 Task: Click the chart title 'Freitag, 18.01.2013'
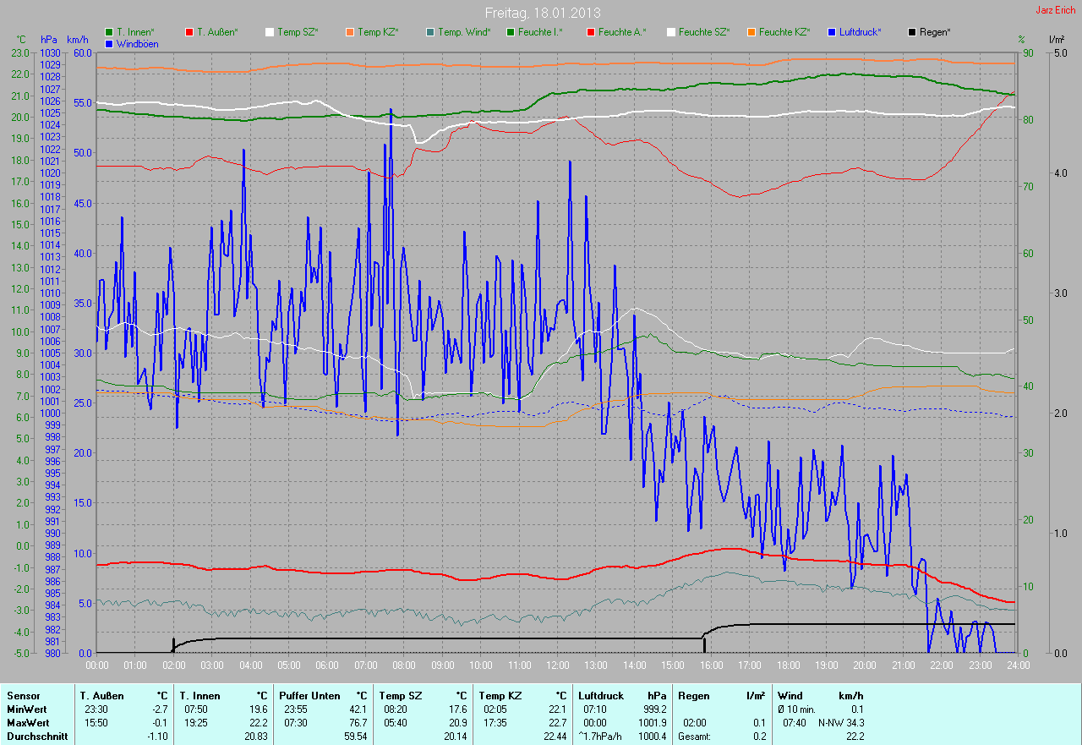coord(543,13)
